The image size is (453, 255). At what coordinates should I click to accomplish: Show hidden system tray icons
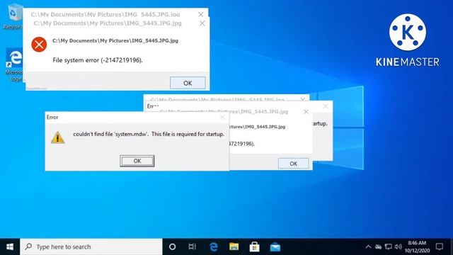pos(368,246)
